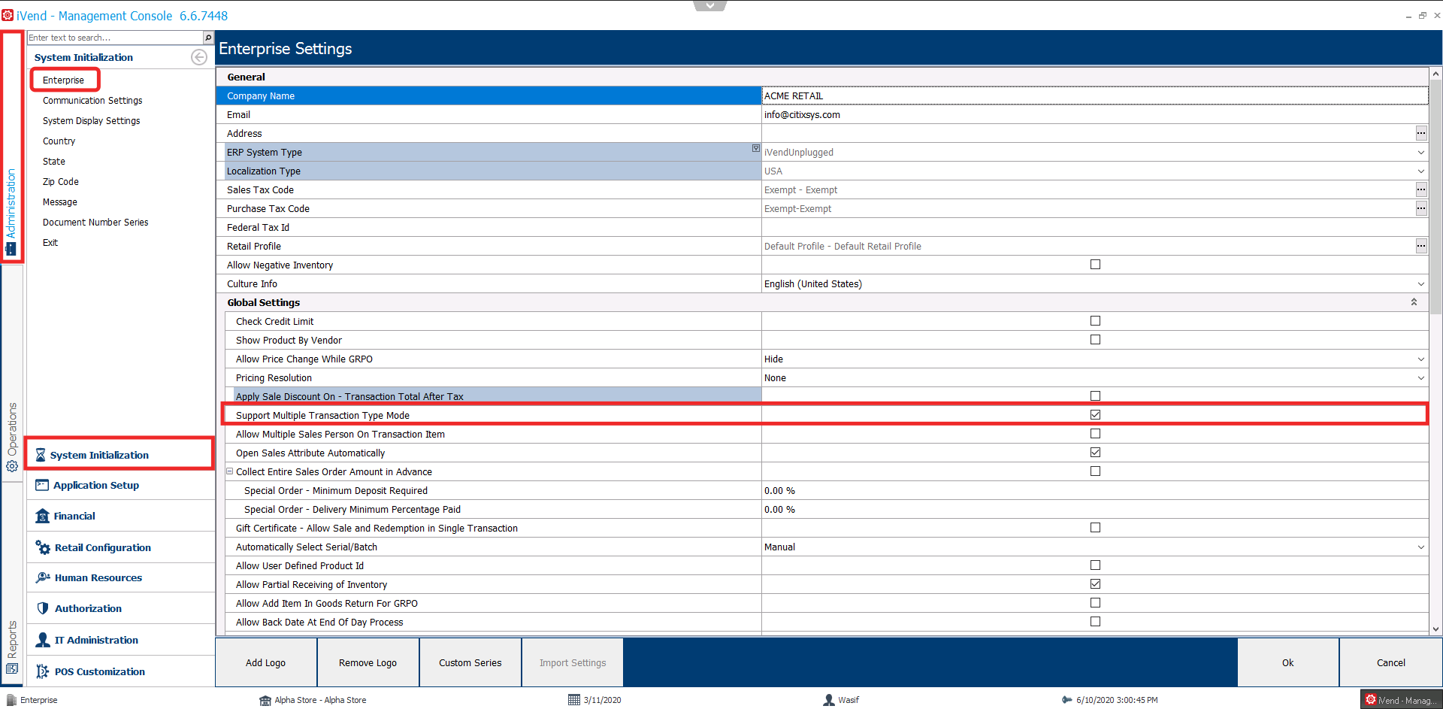
Task: Click the Application Setup window icon
Action: click(x=42, y=485)
